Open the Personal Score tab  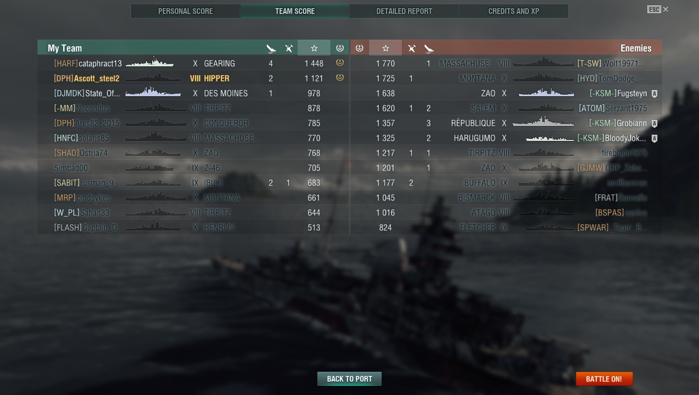186,11
